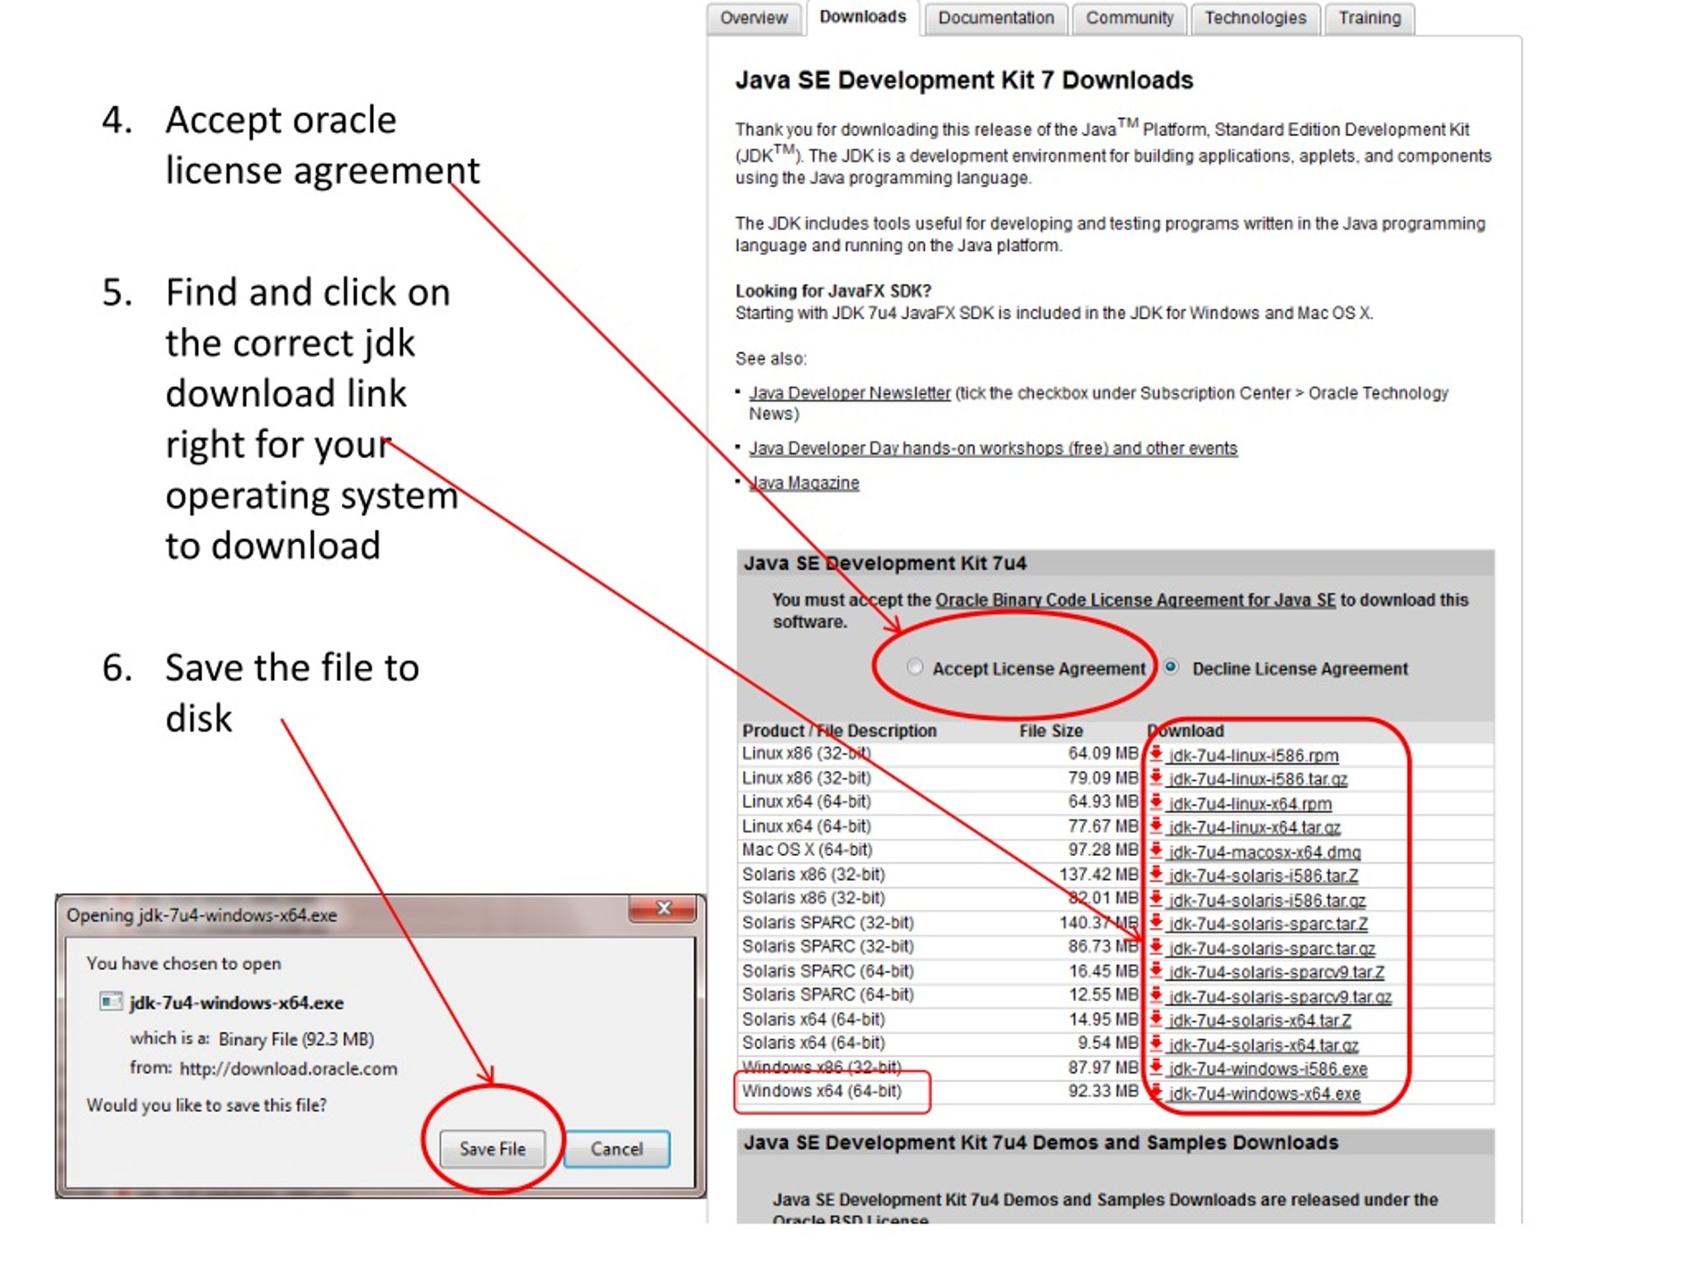Download jdk-7u4-linux-x64.tar.gz link
Screen dimensions: 1691x1268
(x=1254, y=828)
